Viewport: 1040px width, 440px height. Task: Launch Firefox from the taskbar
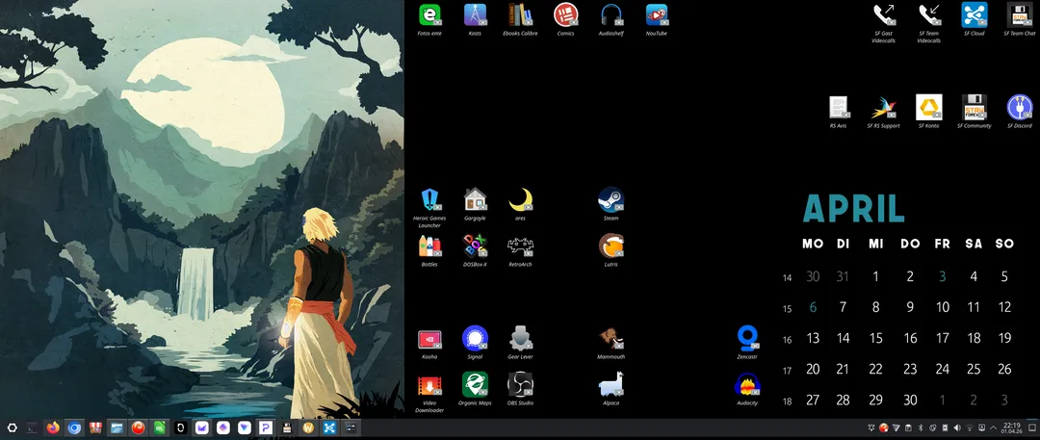tap(53, 428)
